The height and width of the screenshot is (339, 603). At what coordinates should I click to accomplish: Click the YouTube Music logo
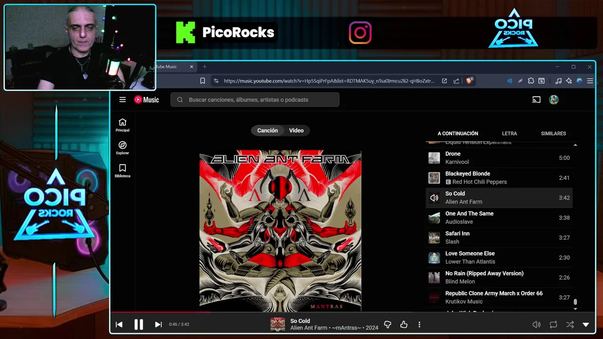(x=147, y=99)
